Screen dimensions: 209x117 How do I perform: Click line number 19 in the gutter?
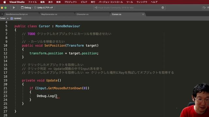point(5,80)
